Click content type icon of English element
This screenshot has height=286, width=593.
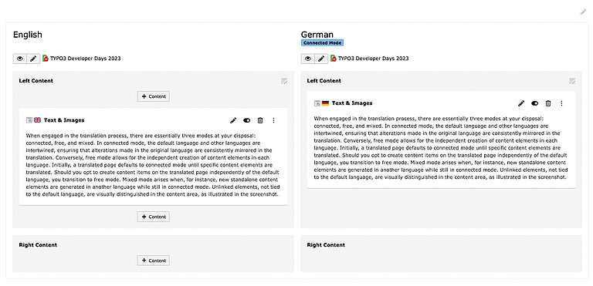click(x=29, y=120)
